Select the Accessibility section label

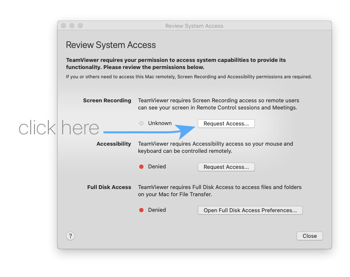114,144
